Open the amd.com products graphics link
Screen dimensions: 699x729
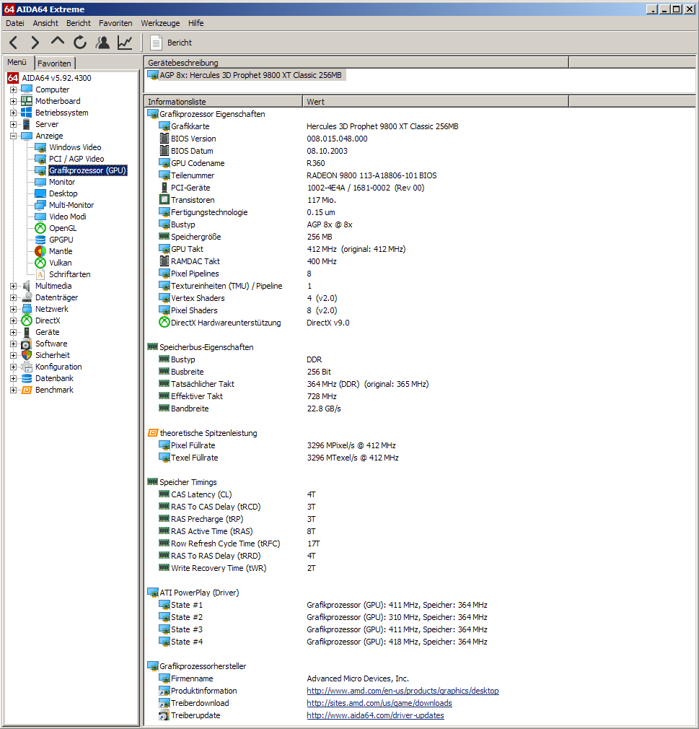click(x=403, y=691)
